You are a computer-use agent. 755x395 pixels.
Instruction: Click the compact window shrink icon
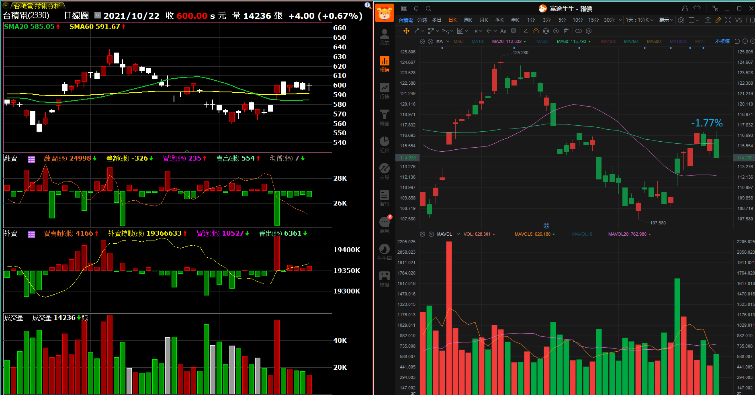click(x=715, y=8)
